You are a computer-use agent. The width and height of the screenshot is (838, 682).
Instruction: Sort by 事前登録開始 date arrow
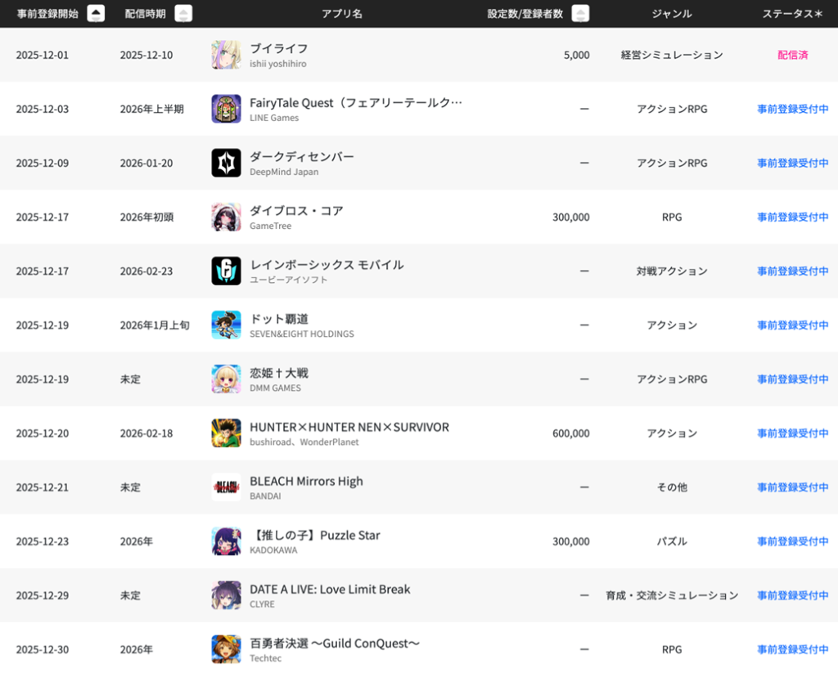coord(96,13)
